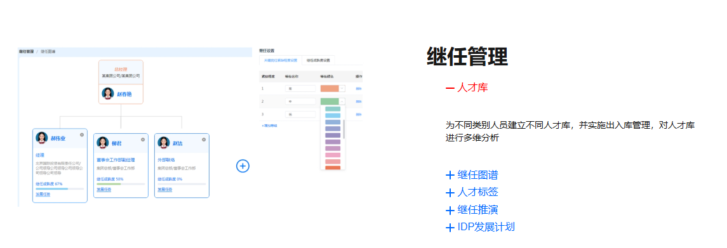This screenshot has height=248, width=727.
Task: Click 郝伟业's avatar photo
Action: (42, 138)
